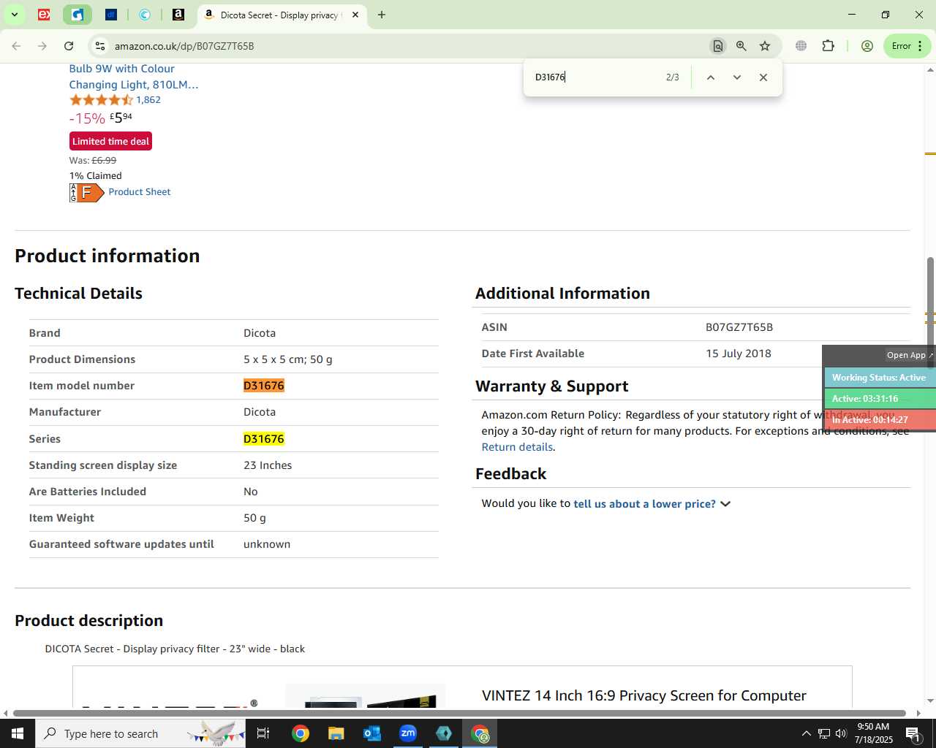Click the find-in-page icon in address bar

(x=718, y=46)
